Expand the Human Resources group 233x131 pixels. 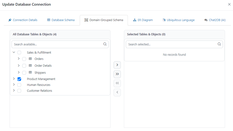[14, 85]
